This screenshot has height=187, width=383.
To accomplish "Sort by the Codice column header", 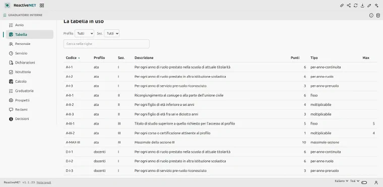I will tap(73, 58).
